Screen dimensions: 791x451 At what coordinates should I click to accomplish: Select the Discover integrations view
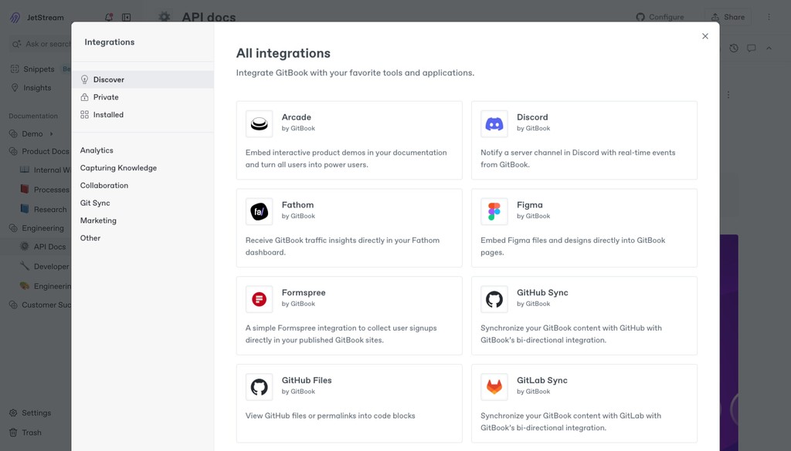pos(108,79)
